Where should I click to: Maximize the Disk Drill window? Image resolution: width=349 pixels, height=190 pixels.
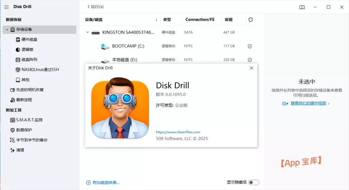(329, 7)
